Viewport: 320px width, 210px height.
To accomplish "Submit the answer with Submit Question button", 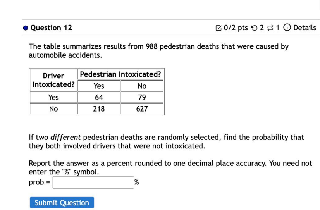I will coord(62,203).
